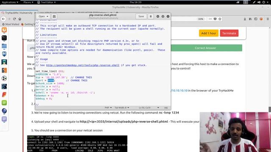Open the 10.10.10.10 link on the page
Viewport: 271px width, 152px height.
(179, 90)
